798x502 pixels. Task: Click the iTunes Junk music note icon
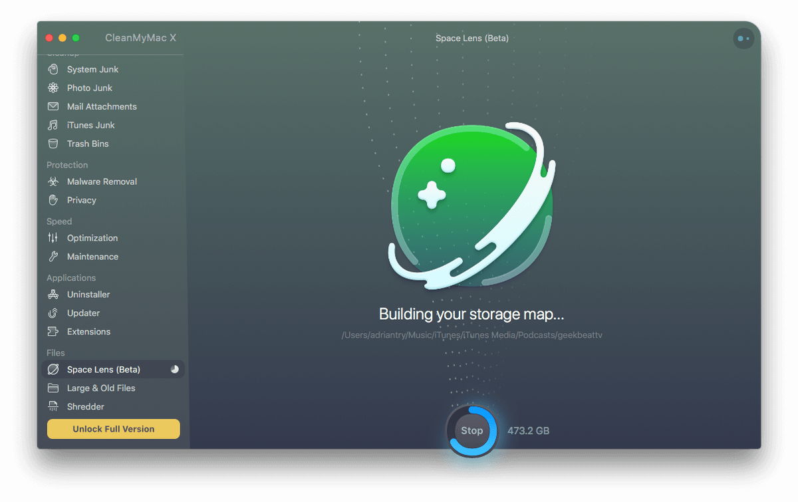point(53,125)
